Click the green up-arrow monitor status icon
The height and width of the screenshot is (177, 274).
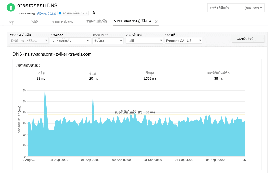(x=11, y=8)
